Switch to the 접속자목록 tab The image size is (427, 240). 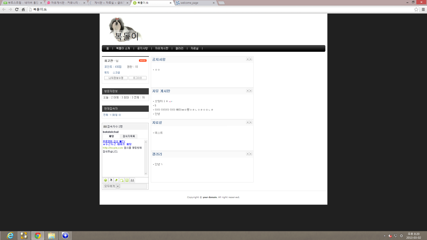pyautogui.click(x=129, y=136)
